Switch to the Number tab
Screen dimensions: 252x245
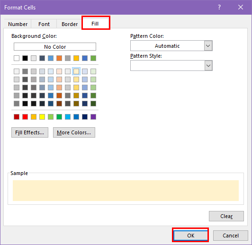click(18, 24)
